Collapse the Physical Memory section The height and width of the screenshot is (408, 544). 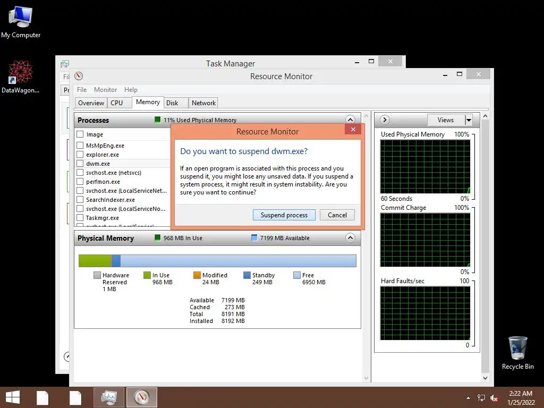coord(350,237)
